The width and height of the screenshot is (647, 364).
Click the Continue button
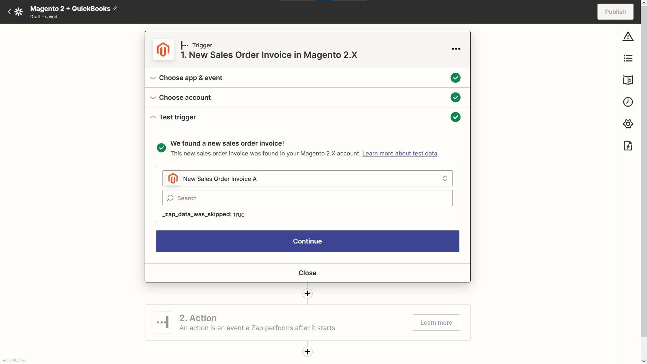[307, 241]
